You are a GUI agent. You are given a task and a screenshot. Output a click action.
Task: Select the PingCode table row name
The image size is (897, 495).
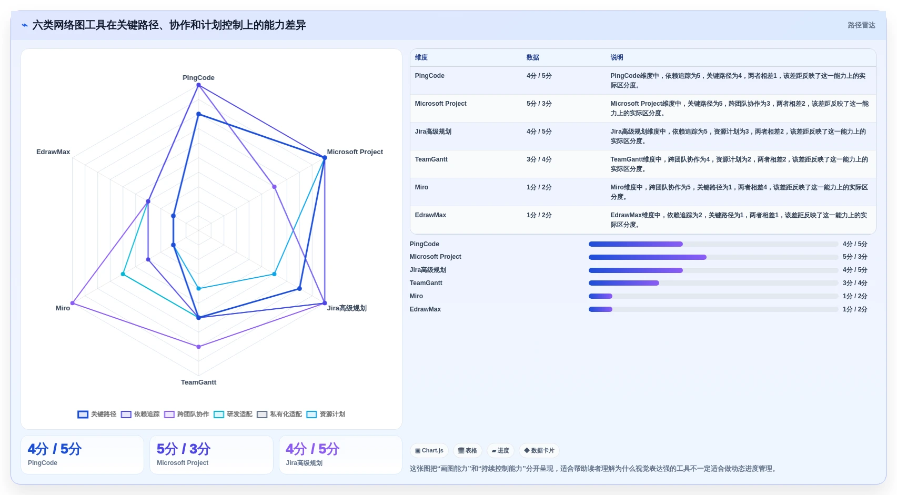pos(429,76)
